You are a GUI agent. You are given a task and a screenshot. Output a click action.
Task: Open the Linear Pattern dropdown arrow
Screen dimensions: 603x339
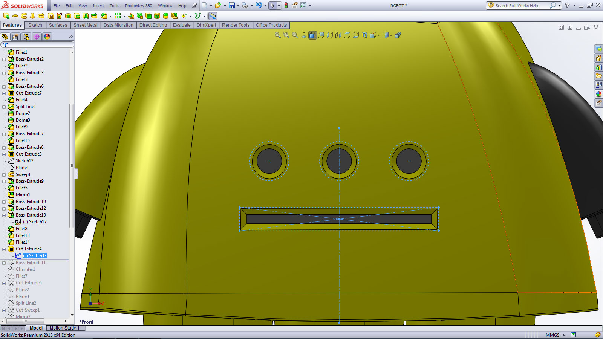point(124,16)
